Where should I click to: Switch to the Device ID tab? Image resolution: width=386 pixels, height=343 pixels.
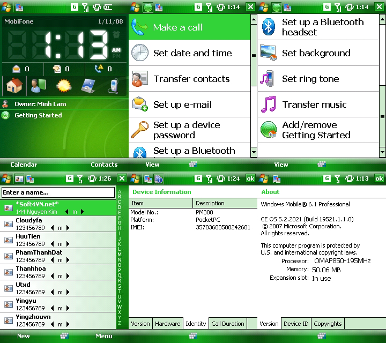296,324
